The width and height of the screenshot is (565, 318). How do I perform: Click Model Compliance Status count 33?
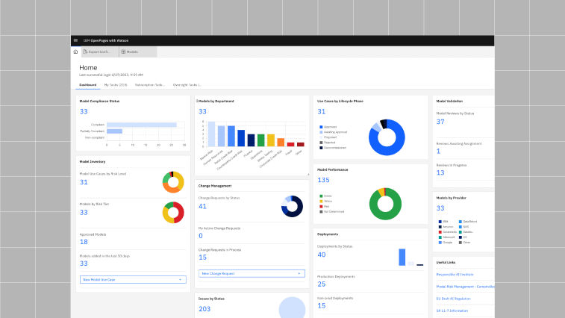[x=84, y=111]
